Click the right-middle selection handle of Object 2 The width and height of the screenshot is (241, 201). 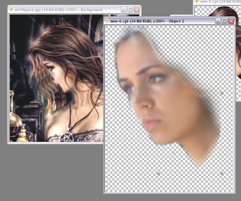click(222, 93)
